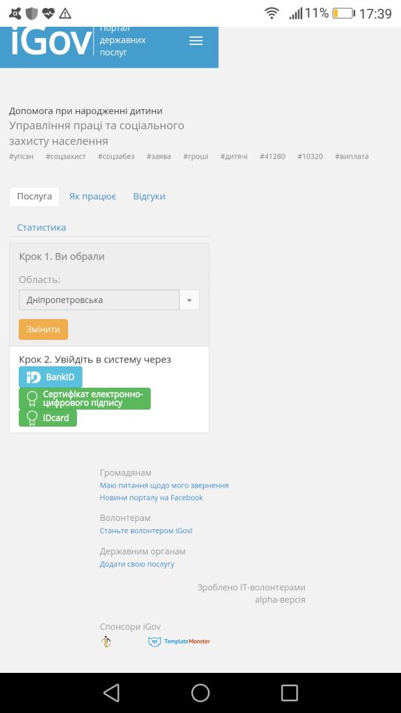Log in with Сертифікат електронно-цифрового підпису

pyautogui.click(x=85, y=399)
